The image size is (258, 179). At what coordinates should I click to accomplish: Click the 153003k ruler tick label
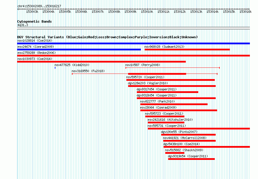coord(32,12)
